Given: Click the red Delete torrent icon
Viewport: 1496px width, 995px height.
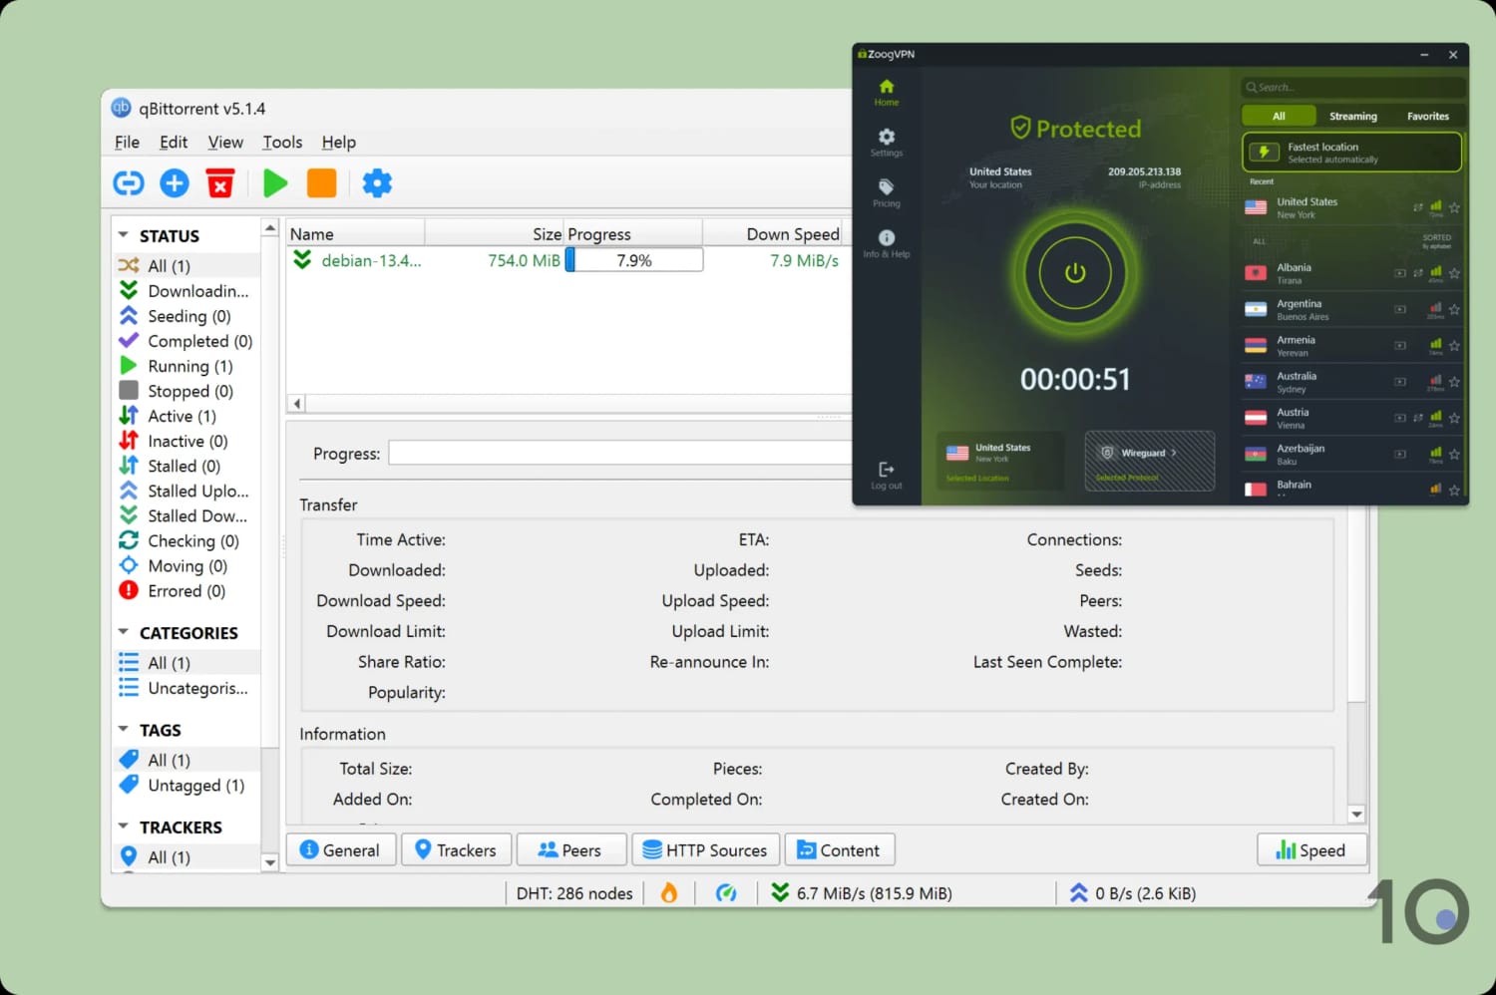Looking at the screenshot, I should 219,182.
